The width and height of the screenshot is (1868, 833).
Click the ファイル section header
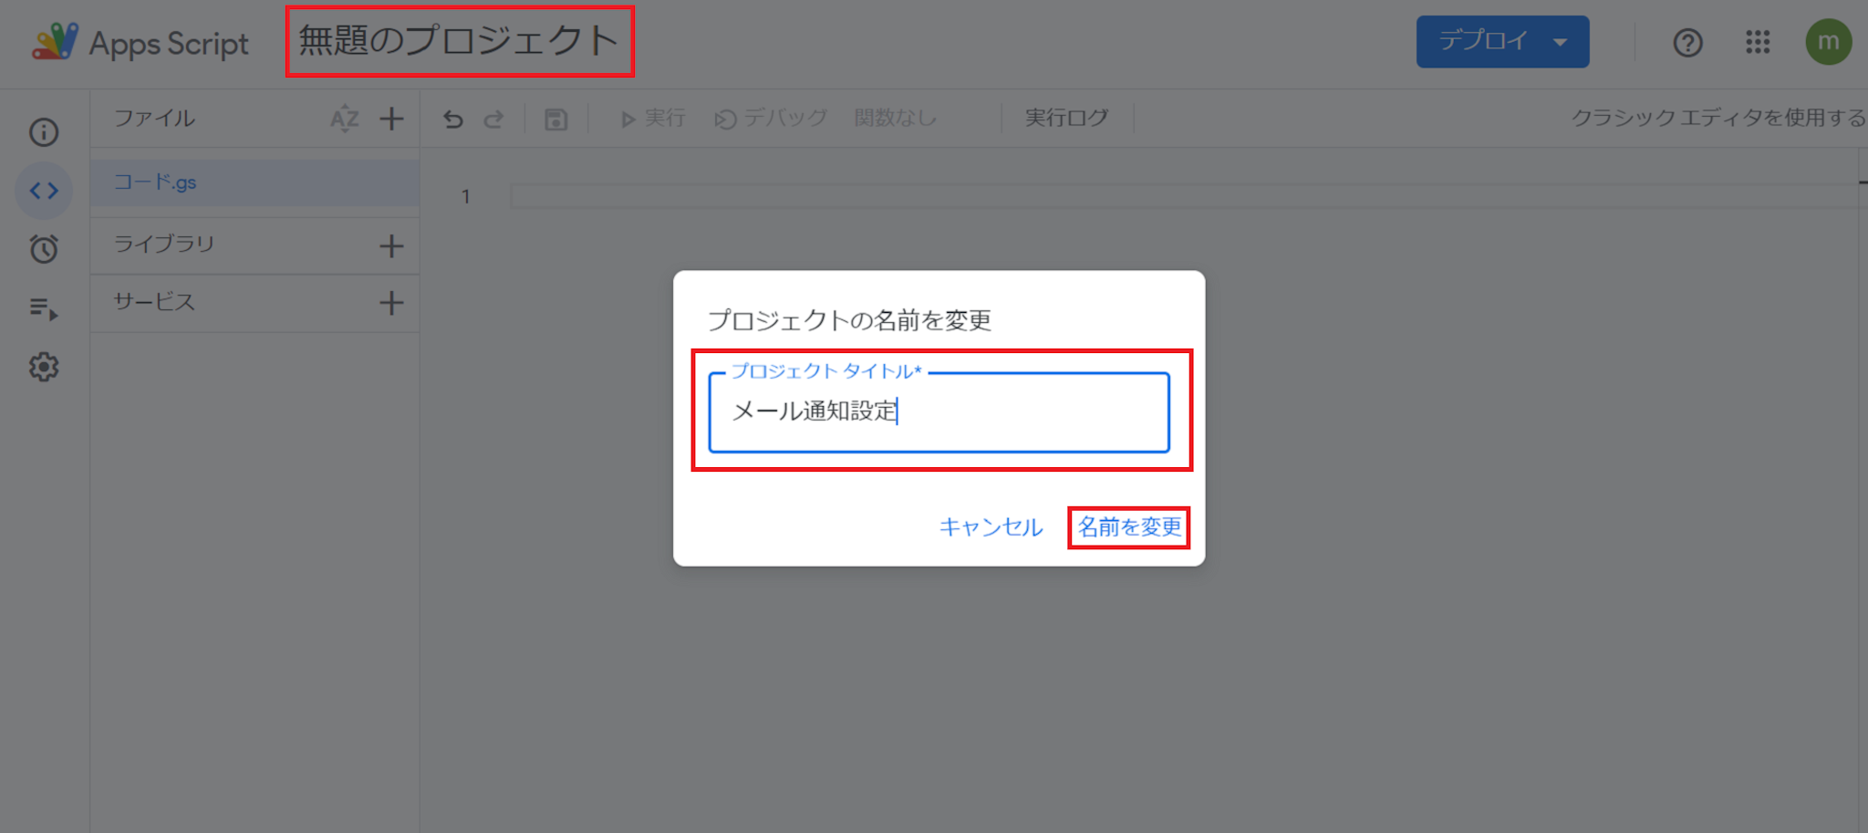point(154,118)
